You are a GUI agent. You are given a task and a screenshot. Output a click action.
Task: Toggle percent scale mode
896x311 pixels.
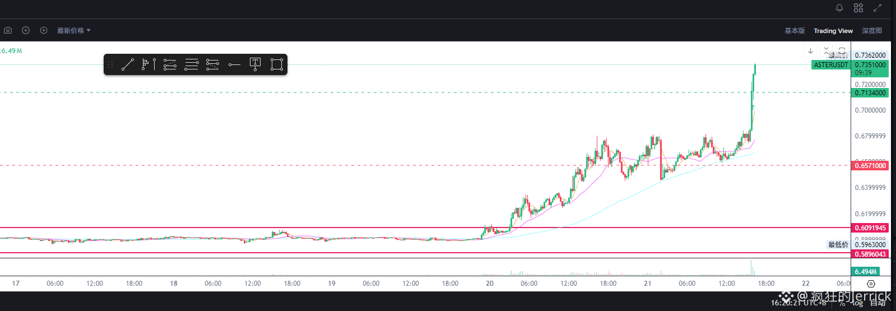coord(842,303)
